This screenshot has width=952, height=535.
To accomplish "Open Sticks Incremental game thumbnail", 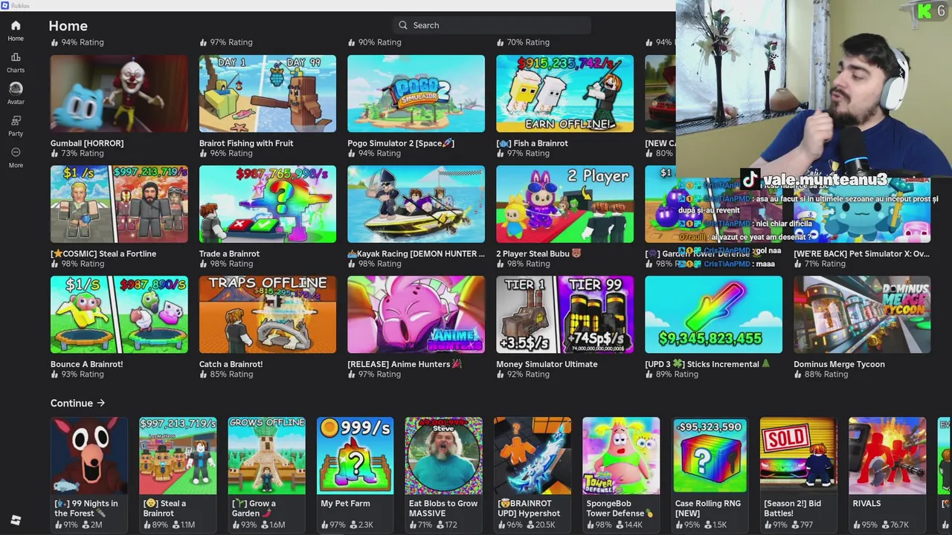I will (714, 315).
